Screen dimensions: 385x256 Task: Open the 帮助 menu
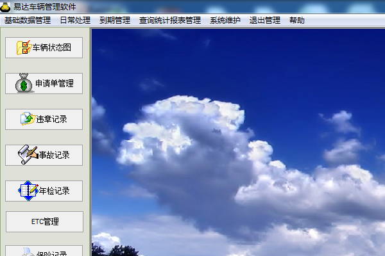tap(297, 20)
